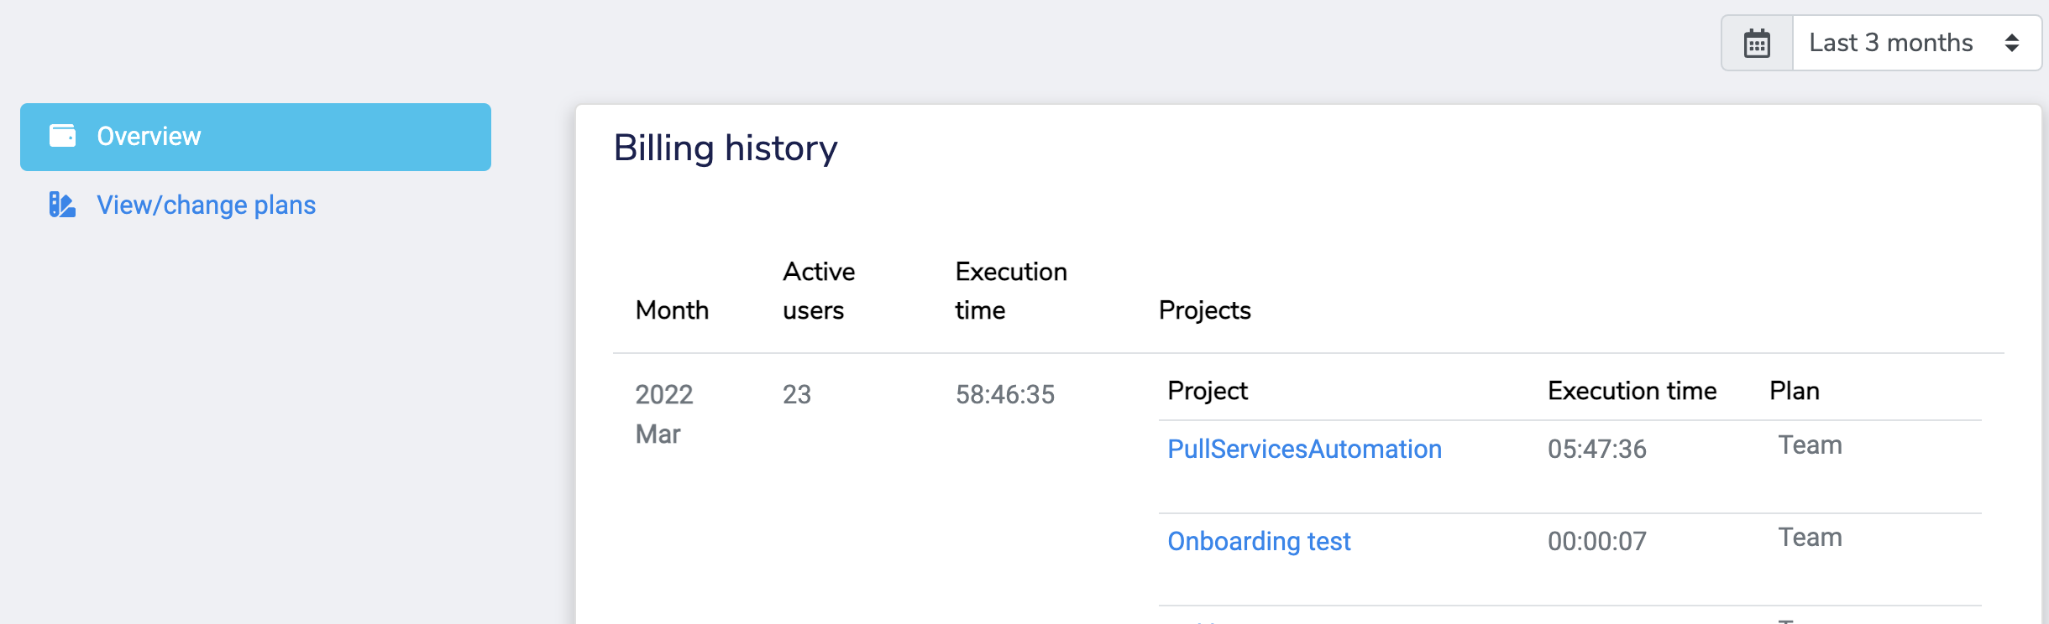Click the 2022 Mar month cell
Screen dimensions: 2049x624
click(x=664, y=414)
